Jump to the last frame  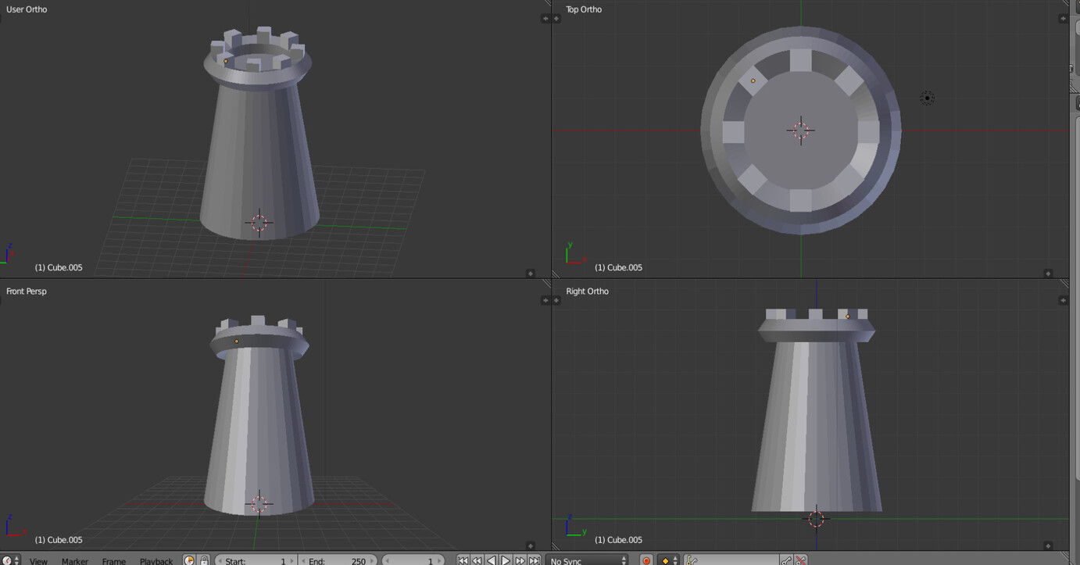pyautogui.click(x=533, y=560)
